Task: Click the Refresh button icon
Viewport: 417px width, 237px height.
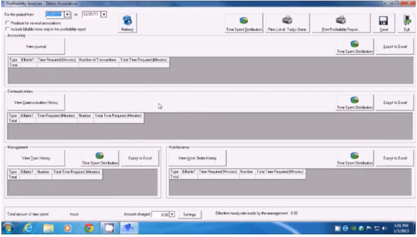Action: click(127, 20)
